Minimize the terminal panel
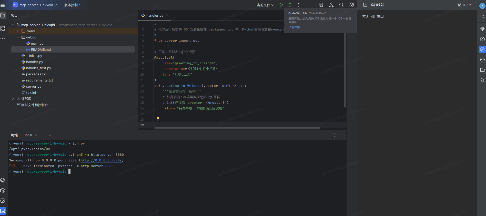Screen dimensions: 486x216 coord(341,135)
